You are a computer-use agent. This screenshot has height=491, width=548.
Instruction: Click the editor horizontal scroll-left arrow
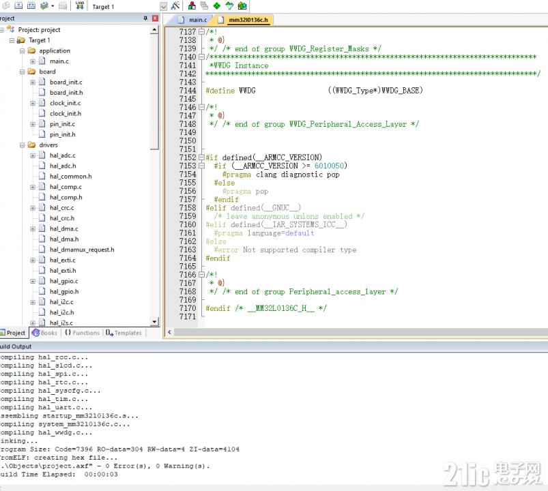tap(169, 332)
